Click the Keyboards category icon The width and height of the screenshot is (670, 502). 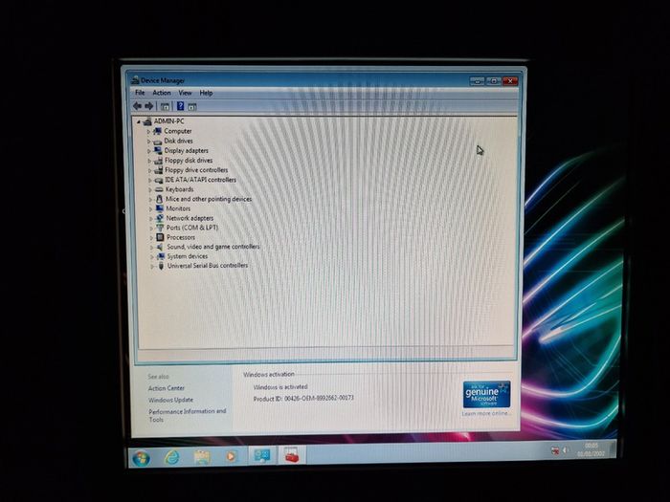point(159,189)
